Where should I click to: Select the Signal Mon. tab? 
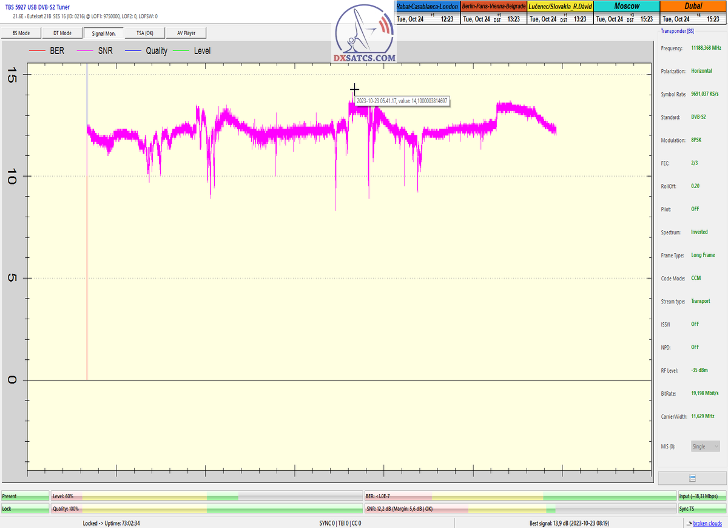(104, 33)
